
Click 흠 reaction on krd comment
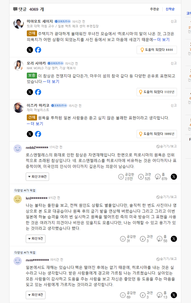coord(160,239)
